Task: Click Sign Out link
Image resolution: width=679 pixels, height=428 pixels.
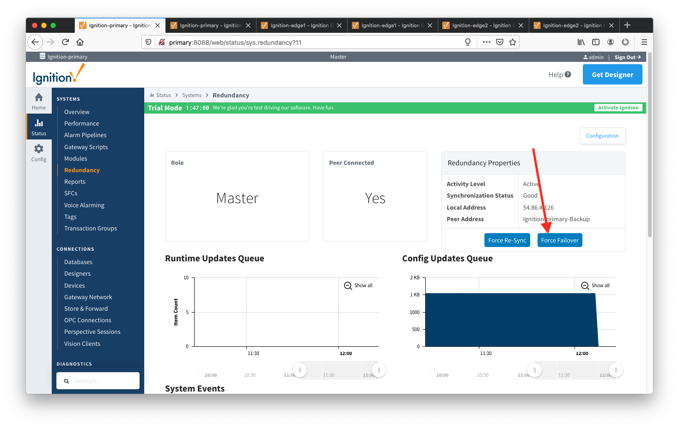Action: tap(627, 57)
